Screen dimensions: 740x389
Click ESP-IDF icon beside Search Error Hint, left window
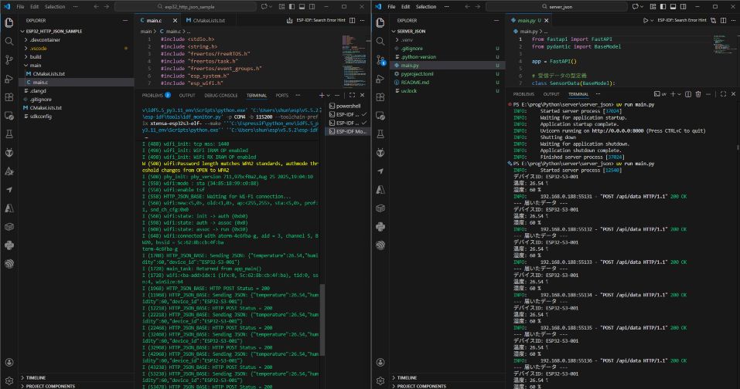(289, 20)
